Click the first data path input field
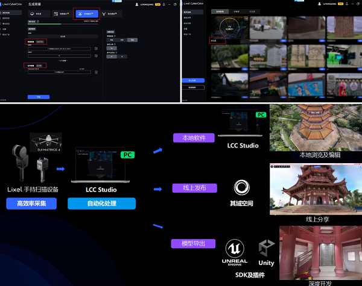Image resolution: width=362 pixels, height=286 pixels. coord(59,49)
